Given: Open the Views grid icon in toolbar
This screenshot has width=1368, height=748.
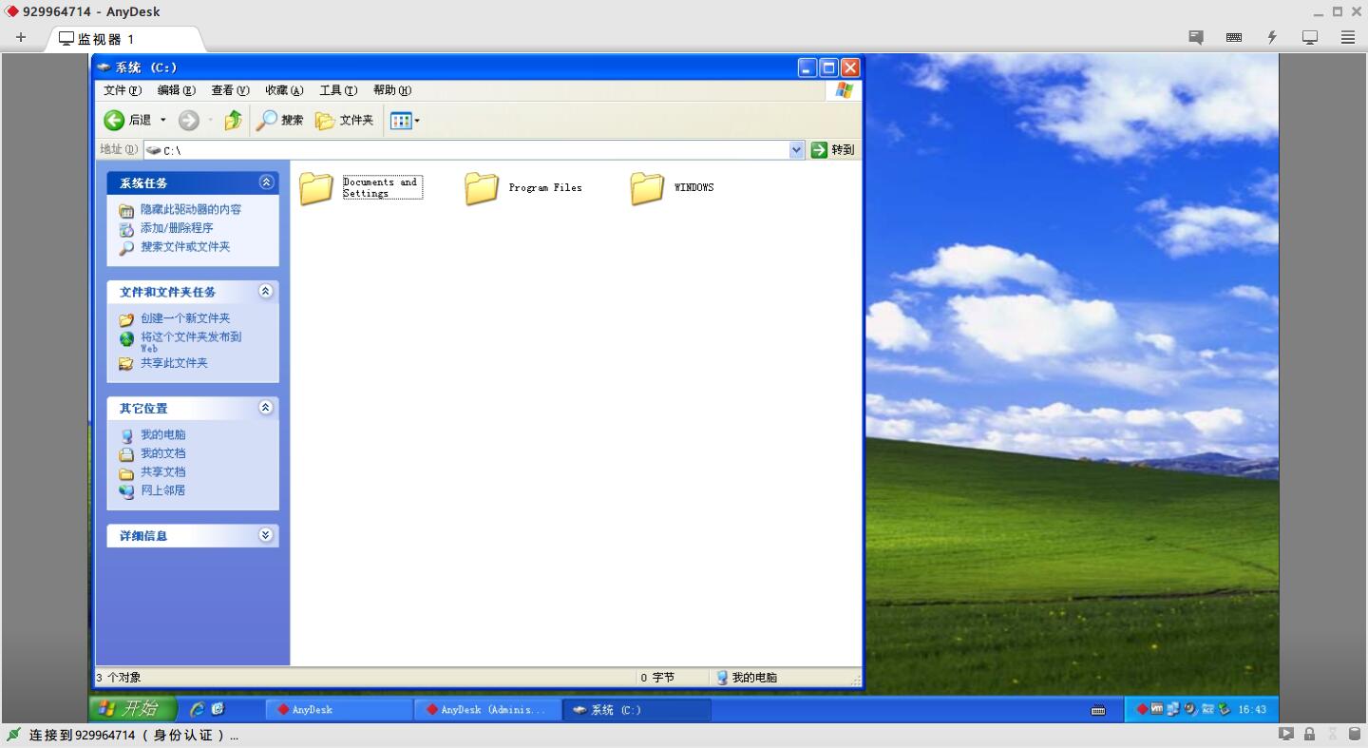Looking at the screenshot, I should [401, 121].
